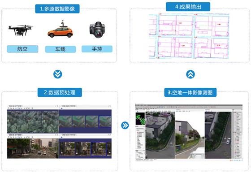
Task: Open the 2.数据预处理 header tab
Action: 60,92
